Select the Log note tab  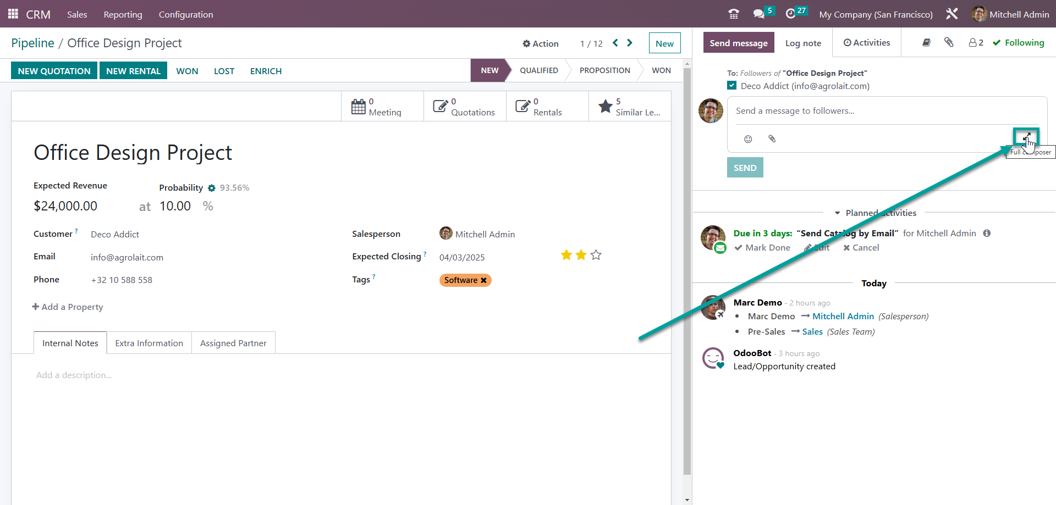[803, 43]
